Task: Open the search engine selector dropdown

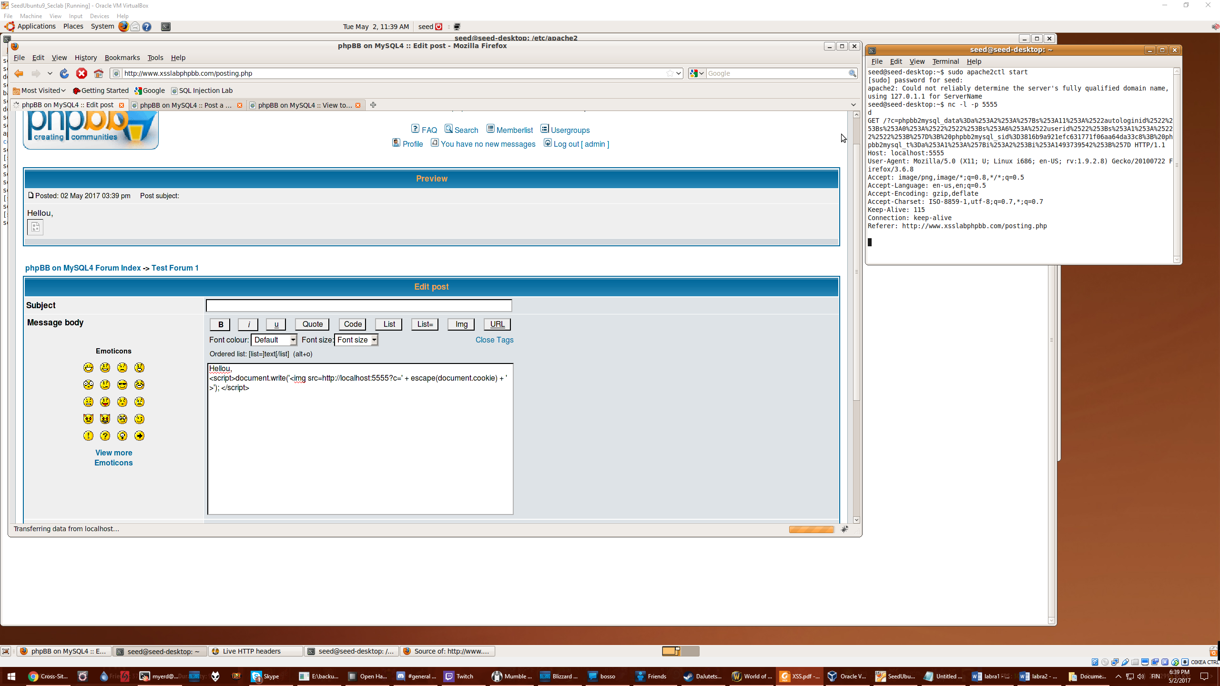Action: [697, 73]
